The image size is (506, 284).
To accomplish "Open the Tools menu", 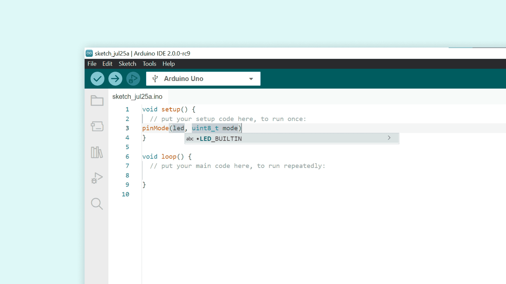I will click(149, 64).
